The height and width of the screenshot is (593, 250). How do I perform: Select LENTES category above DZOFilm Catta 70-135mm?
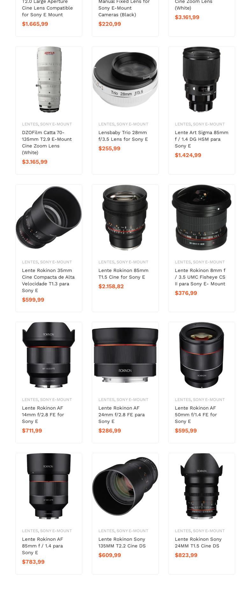[30, 124]
